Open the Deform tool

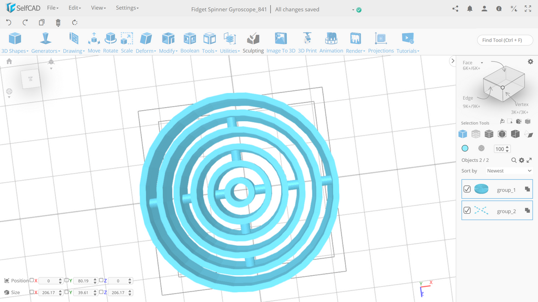[x=146, y=43]
